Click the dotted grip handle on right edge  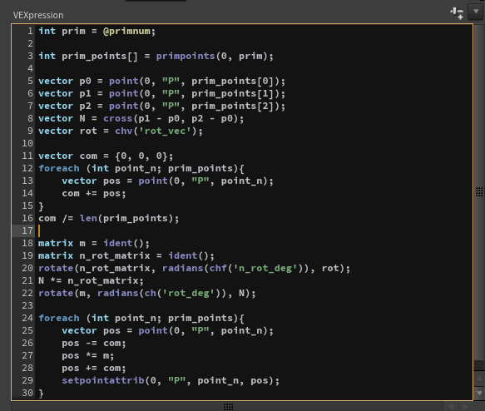(479, 191)
